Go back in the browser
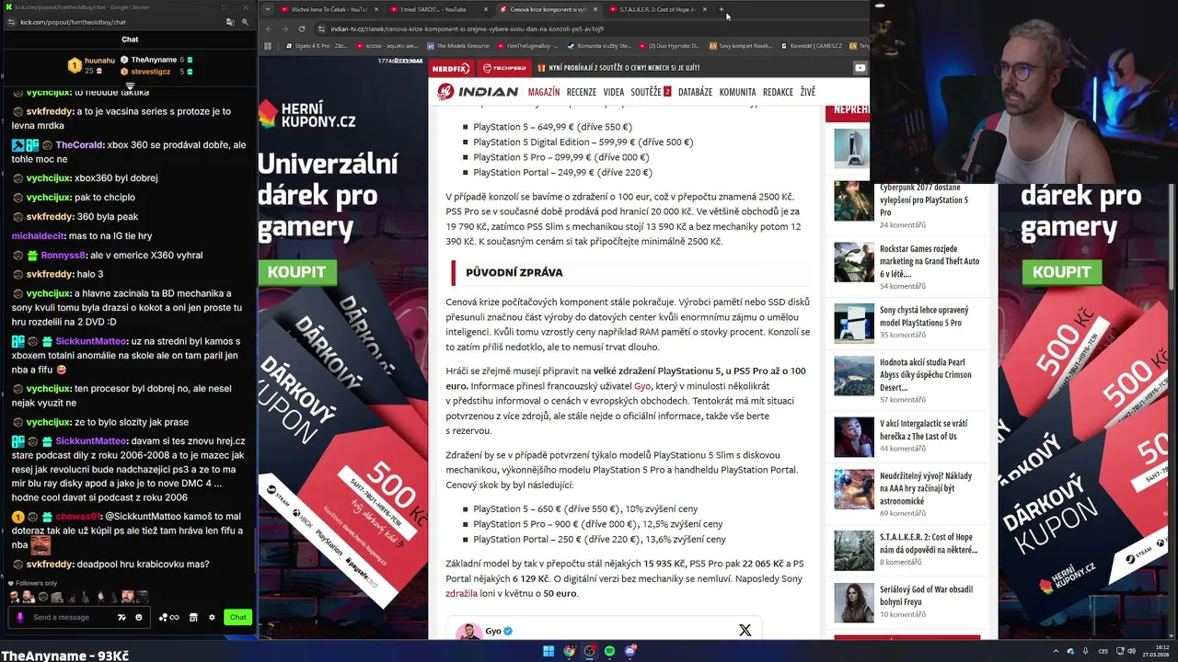 [x=268, y=29]
